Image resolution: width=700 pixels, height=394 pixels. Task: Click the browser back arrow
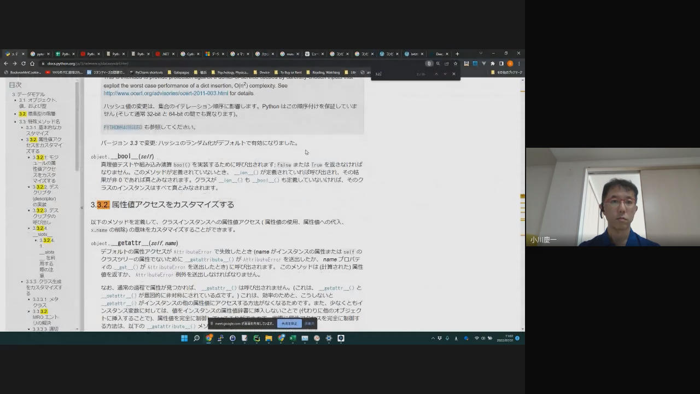tap(7, 63)
